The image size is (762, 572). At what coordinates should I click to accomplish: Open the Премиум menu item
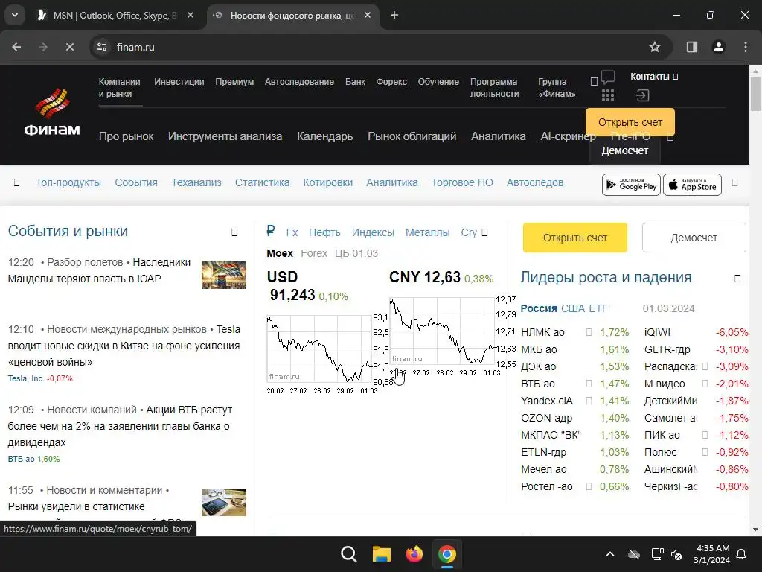tap(234, 82)
